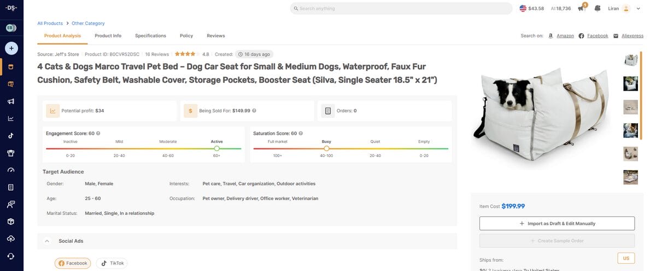656x271 pixels.
Task: Click the main product image
Action: (x=541, y=115)
